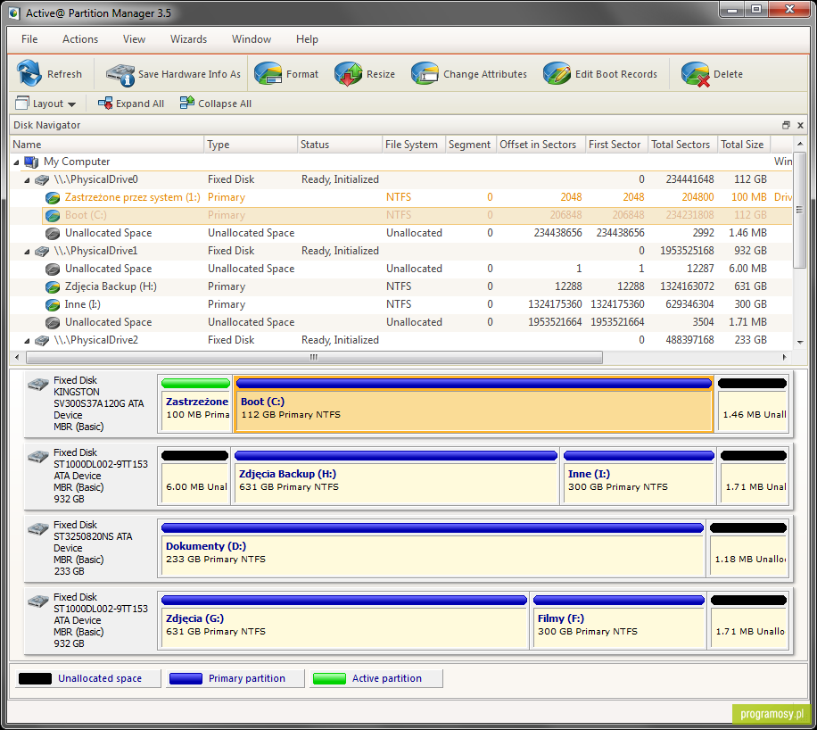Close the Disk Navigator panel
The image size is (817, 730).
(800, 125)
